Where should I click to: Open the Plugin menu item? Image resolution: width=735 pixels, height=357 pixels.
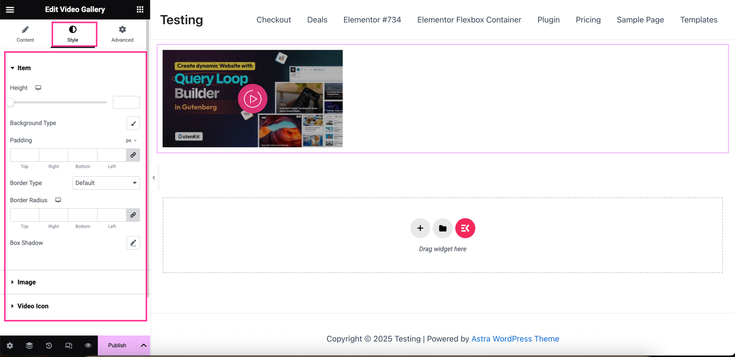point(548,20)
